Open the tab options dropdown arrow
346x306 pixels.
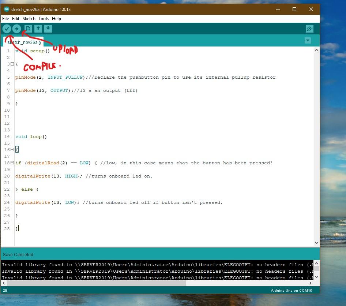308,40
